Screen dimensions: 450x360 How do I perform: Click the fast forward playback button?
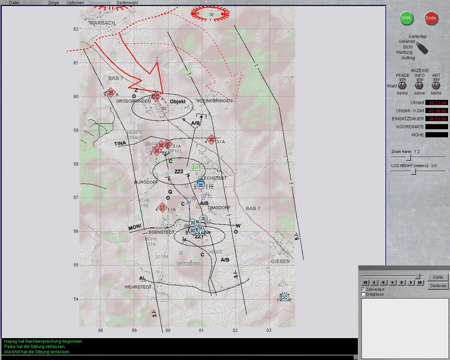pyautogui.click(x=420, y=282)
